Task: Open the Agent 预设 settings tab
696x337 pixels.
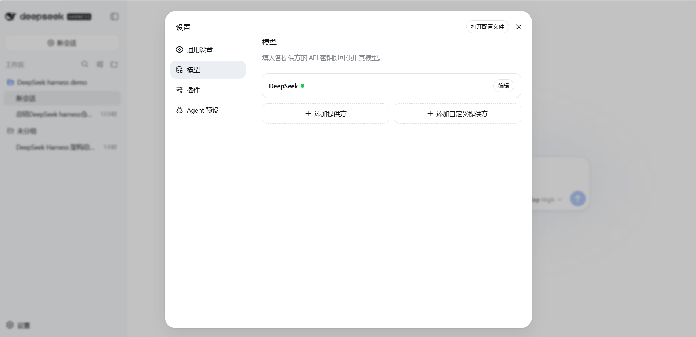Action: [208, 110]
